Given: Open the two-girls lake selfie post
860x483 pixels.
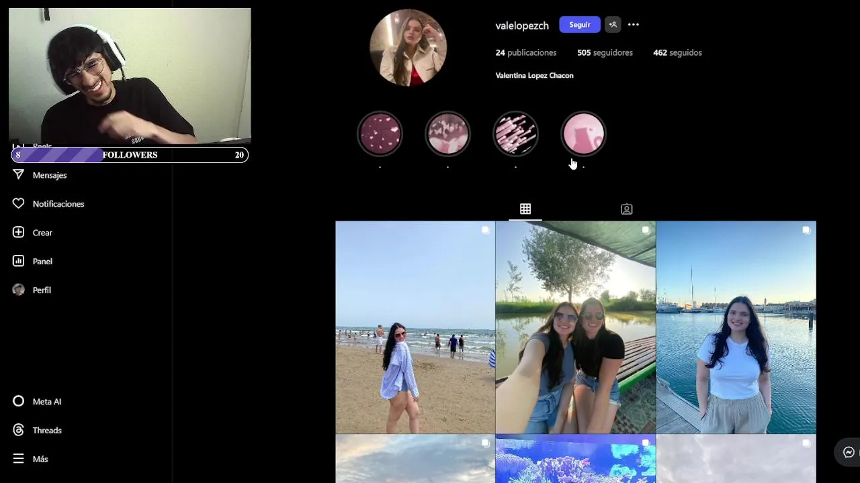Looking at the screenshot, I should [576, 327].
